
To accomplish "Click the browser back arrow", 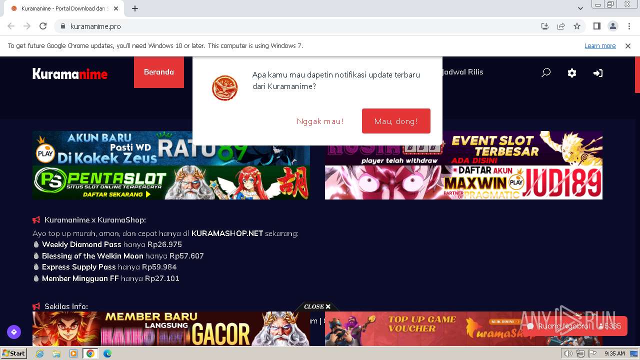I will pyautogui.click(x=11, y=26).
